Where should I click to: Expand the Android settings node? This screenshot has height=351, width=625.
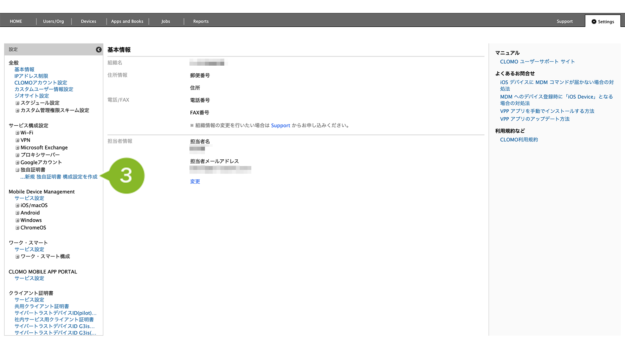pos(17,213)
